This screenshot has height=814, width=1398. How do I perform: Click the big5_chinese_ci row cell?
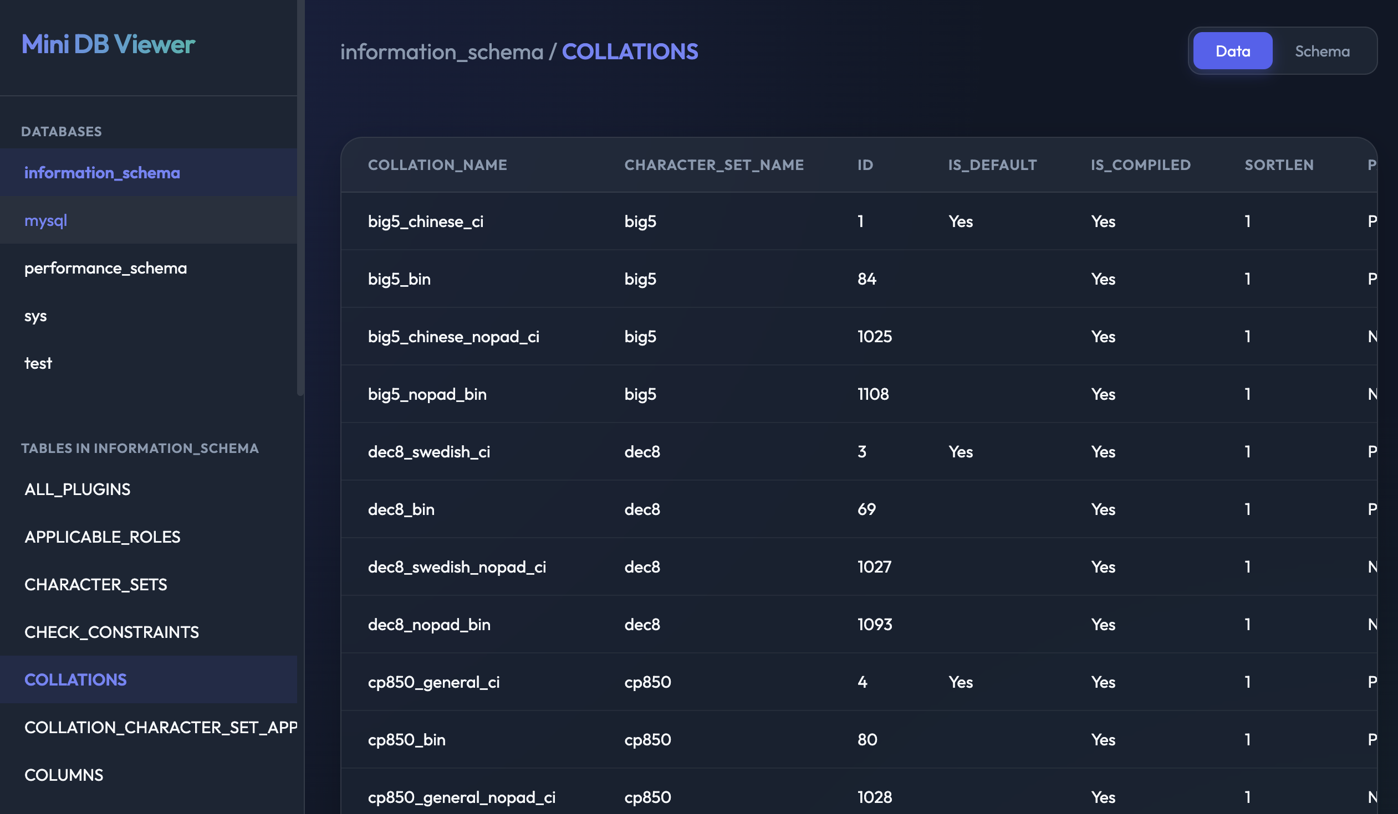click(x=426, y=221)
